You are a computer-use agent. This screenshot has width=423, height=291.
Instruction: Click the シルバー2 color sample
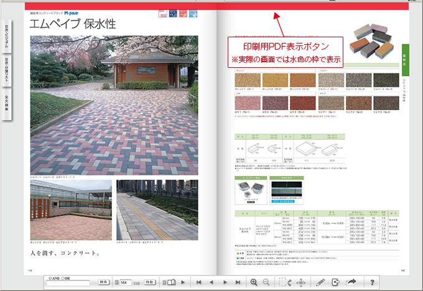pos(358,80)
